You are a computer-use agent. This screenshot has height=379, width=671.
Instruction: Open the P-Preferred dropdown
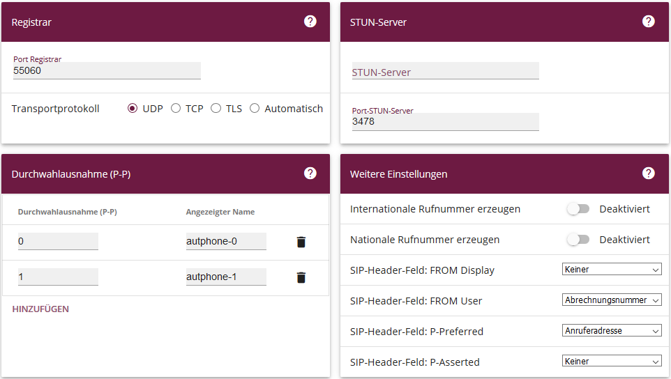(611, 331)
